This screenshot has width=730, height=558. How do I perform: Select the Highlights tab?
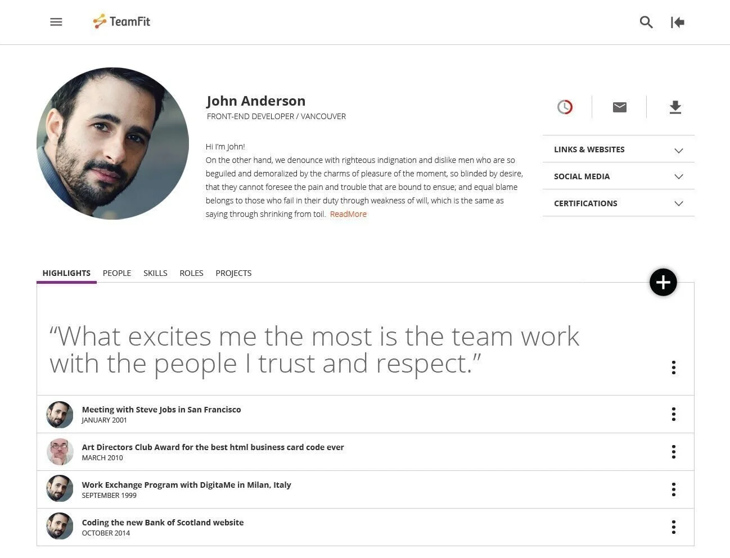point(66,273)
